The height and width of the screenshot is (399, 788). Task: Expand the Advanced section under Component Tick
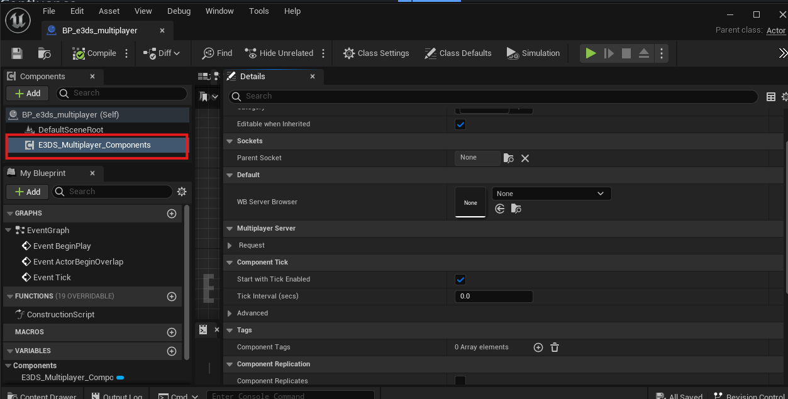(x=230, y=314)
